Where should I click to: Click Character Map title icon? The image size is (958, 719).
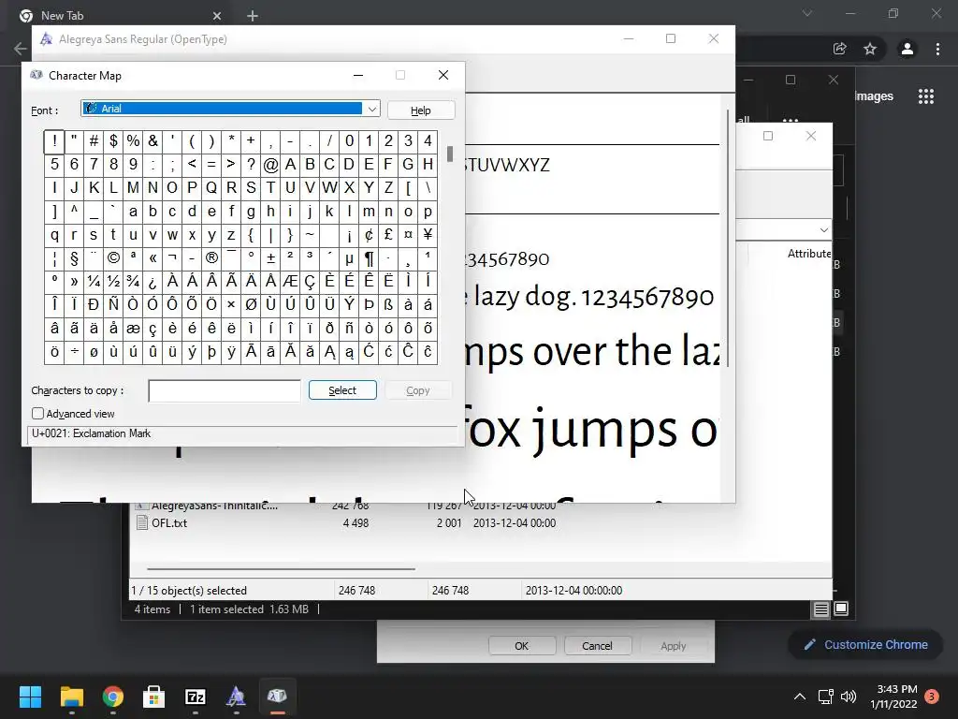[36, 75]
